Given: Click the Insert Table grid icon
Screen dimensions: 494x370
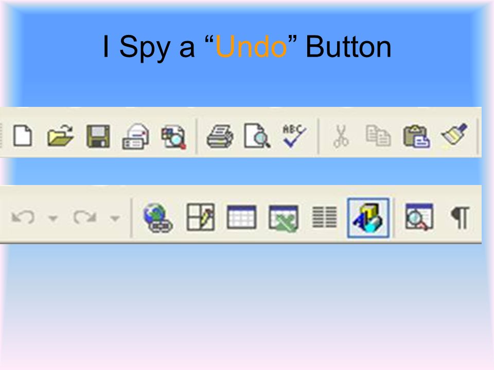Looking at the screenshot, I should click(x=241, y=217).
